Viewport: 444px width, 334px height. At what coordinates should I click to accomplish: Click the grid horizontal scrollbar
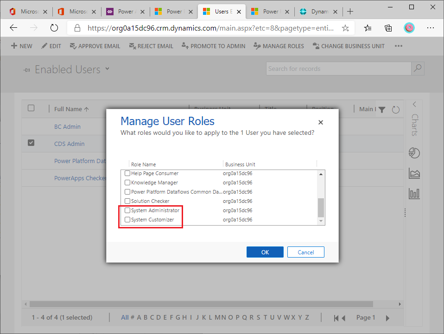[x=201, y=304]
